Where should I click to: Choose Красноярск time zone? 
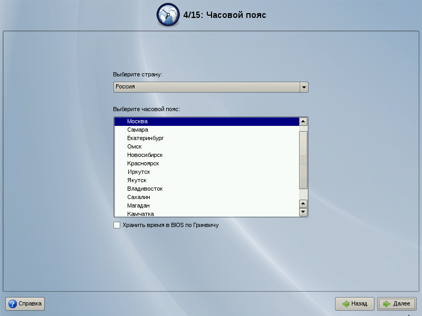coord(143,163)
